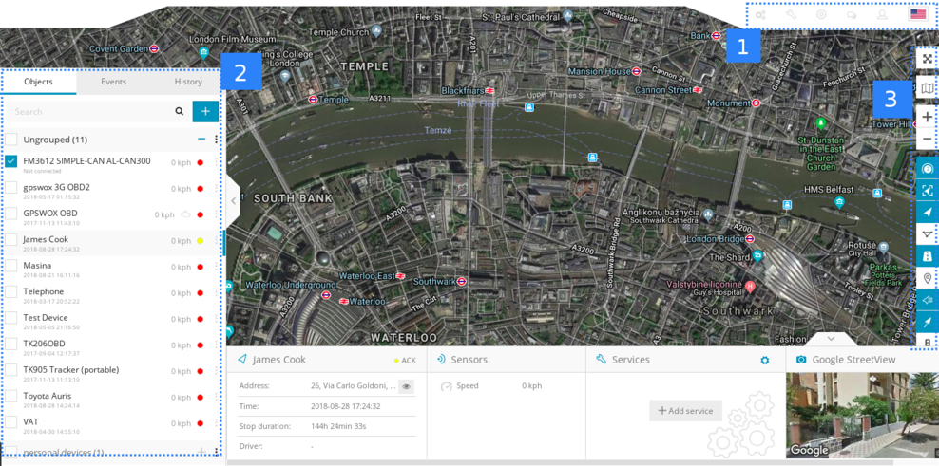Click the St Dunstan green map marker
Image resolution: width=939 pixels, height=466 pixels.
tap(821, 123)
